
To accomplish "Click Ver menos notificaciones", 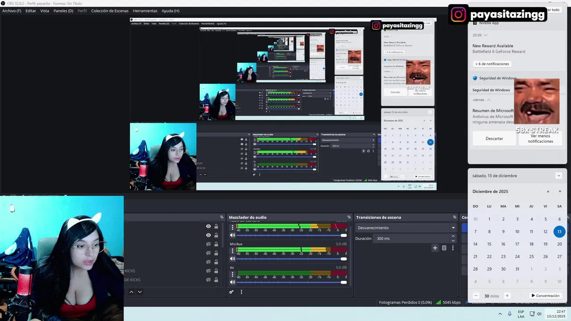I will tap(540, 139).
